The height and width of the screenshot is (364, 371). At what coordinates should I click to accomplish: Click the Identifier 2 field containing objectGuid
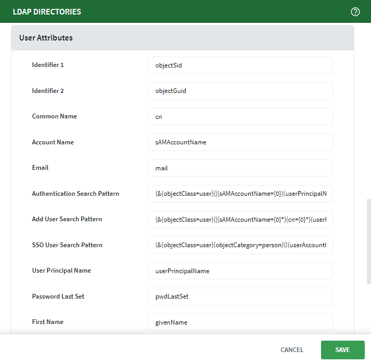point(240,91)
